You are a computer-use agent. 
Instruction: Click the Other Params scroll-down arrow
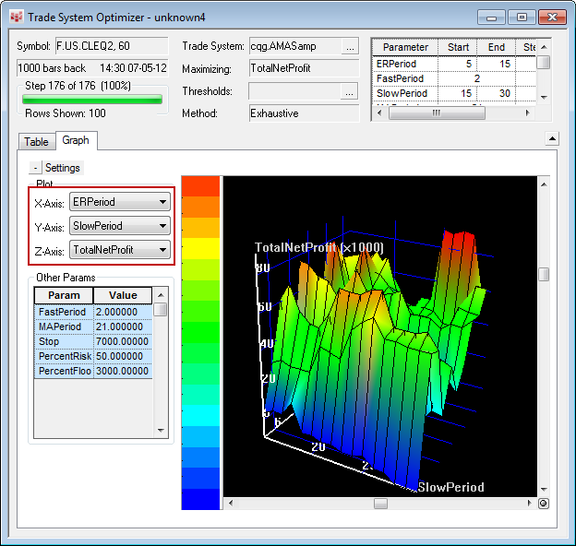tap(161, 430)
